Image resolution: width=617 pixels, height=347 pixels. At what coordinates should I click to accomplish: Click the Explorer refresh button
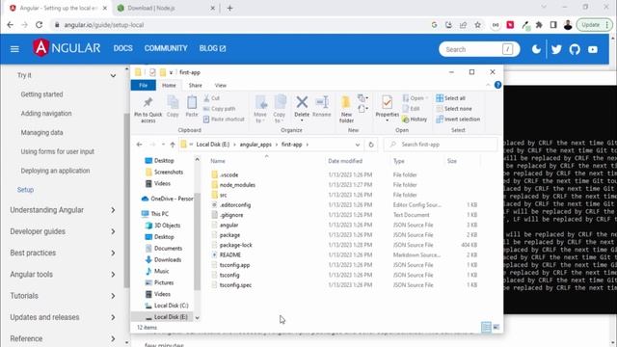tap(371, 145)
